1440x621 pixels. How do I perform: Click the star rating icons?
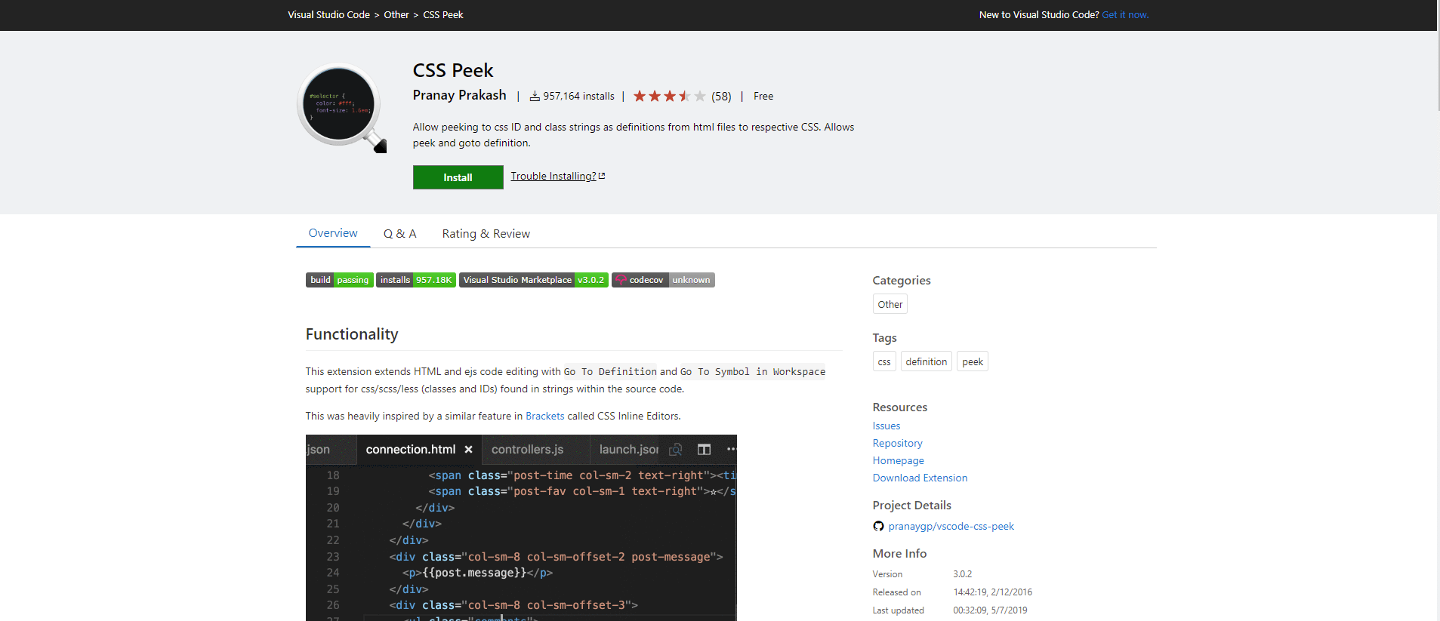point(669,96)
